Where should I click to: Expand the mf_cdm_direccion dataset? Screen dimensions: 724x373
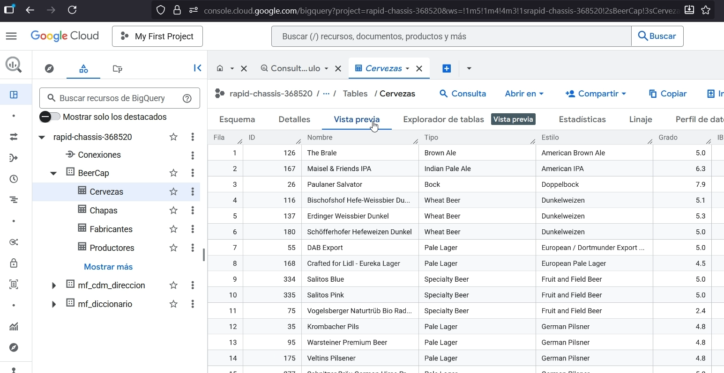[x=53, y=285]
